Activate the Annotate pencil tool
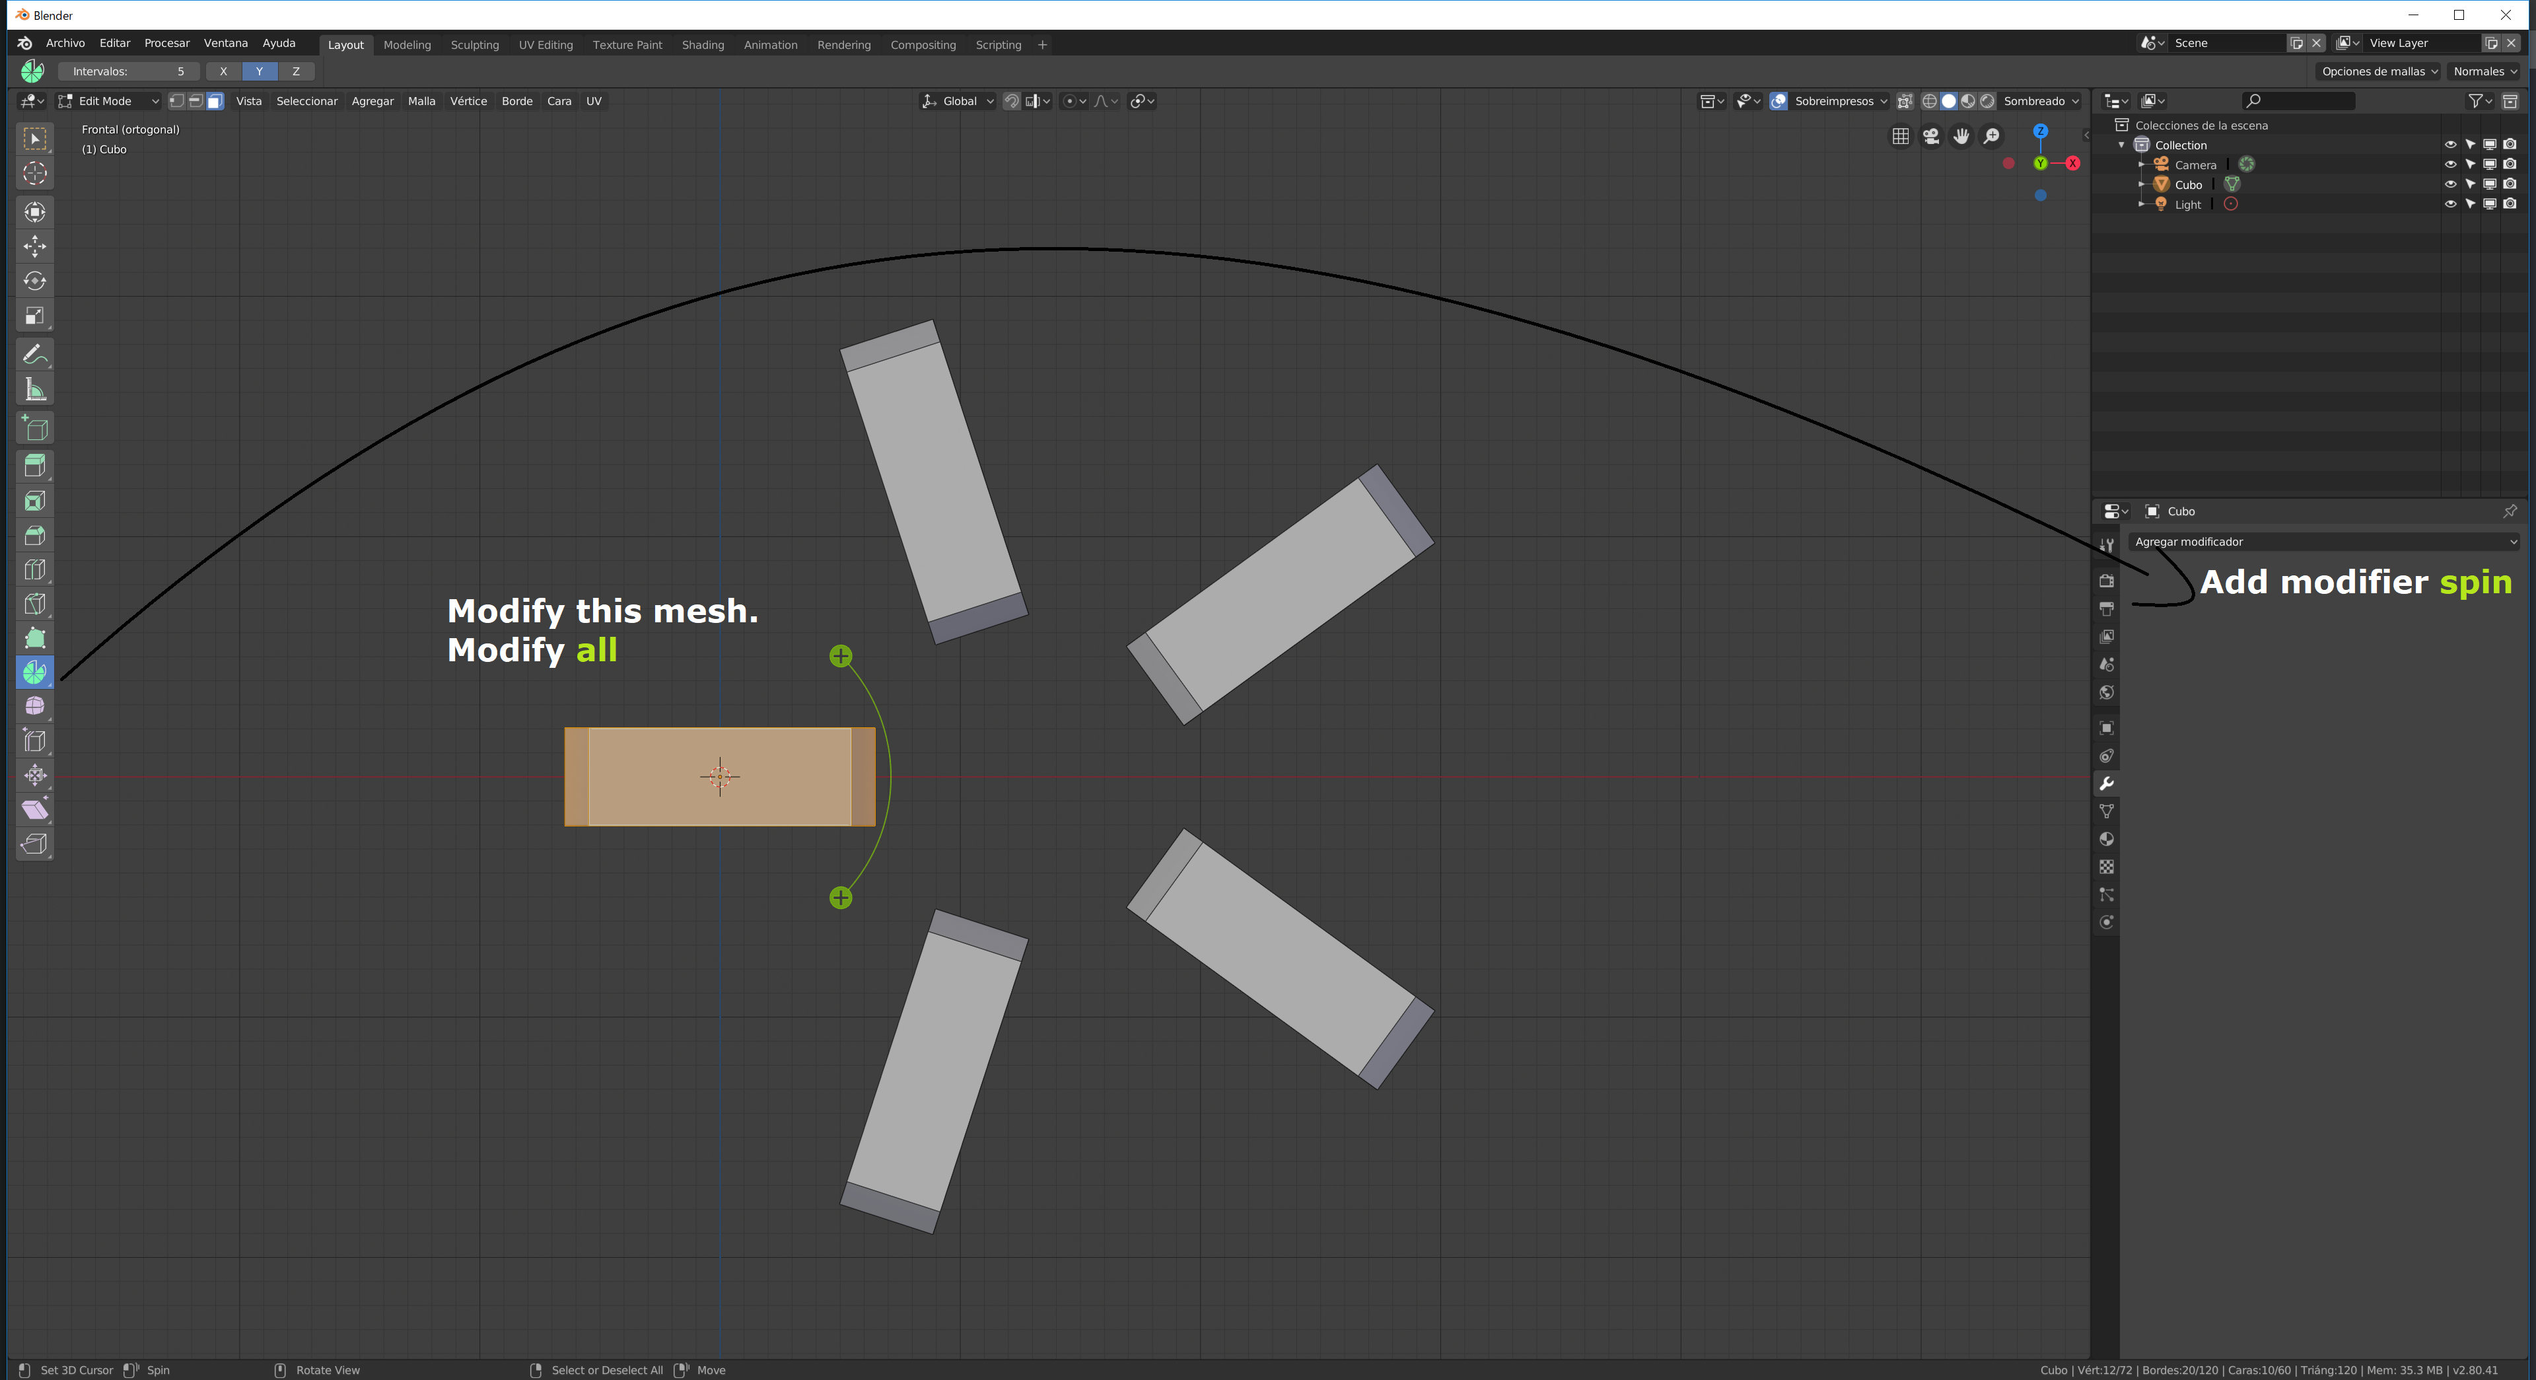 pyautogui.click(x=34, y=353)
